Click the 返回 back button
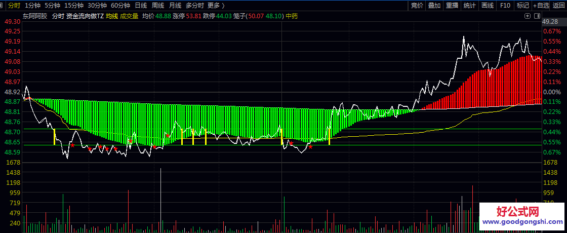The image size is (567, 233). (x=559, y=6)
